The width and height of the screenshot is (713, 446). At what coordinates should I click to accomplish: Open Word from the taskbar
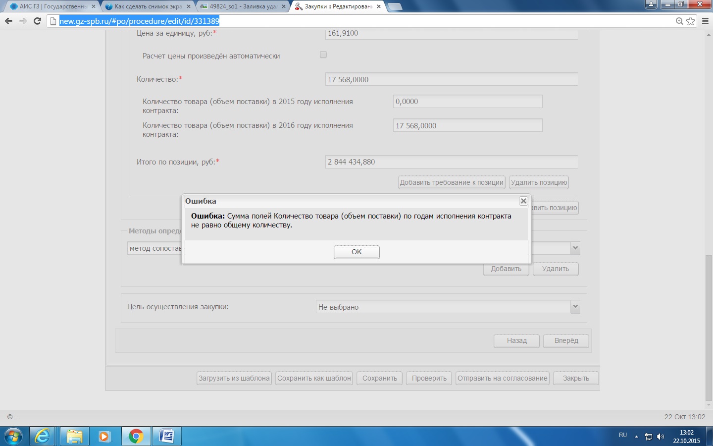point(167,436)
